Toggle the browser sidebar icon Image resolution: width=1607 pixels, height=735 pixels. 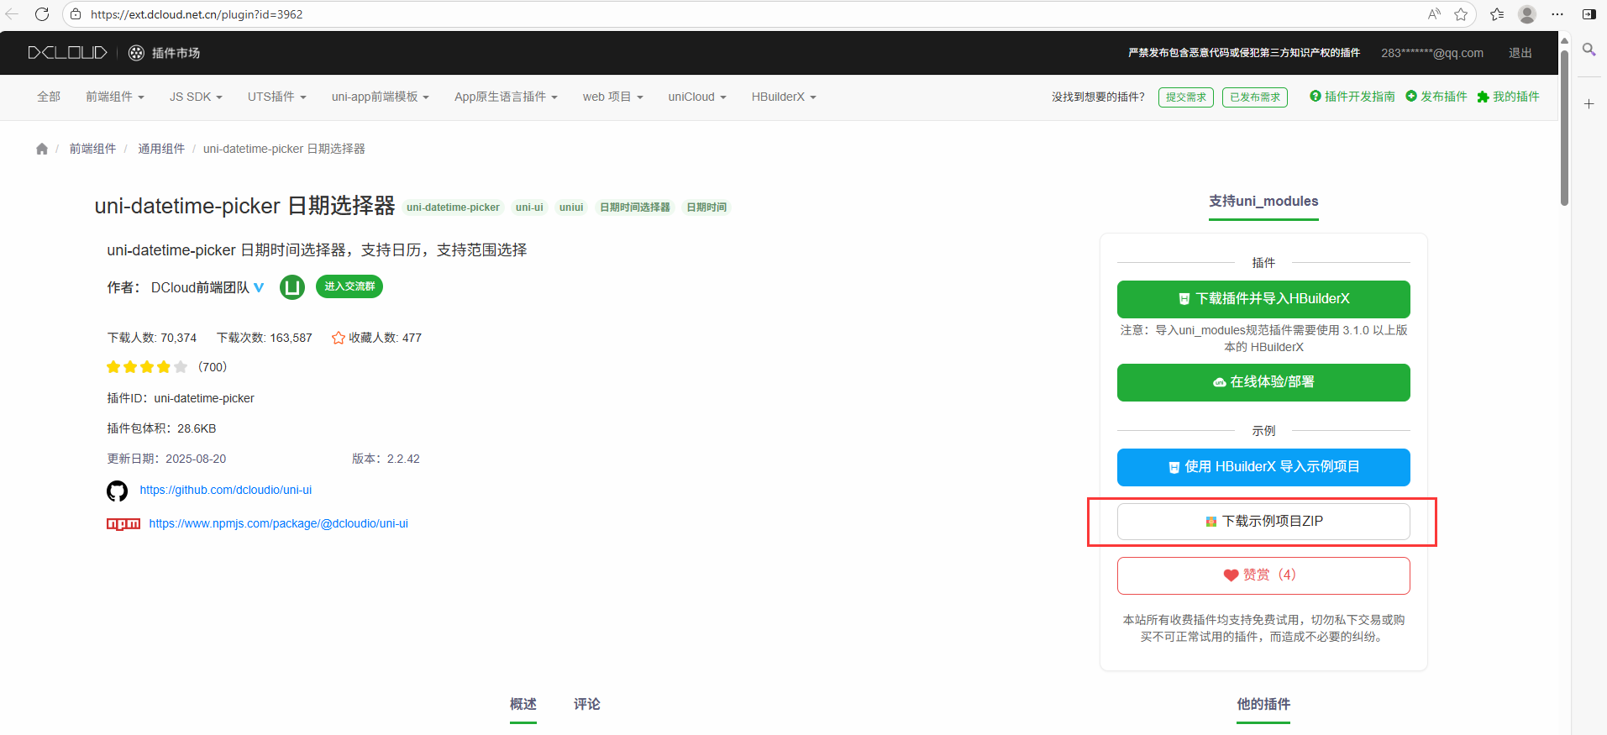pyautogui.click(x=1589, y=14)
